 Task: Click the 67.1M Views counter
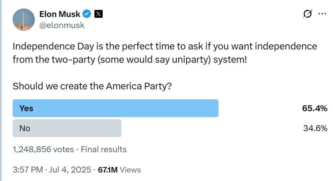click(x=119, y=170)
